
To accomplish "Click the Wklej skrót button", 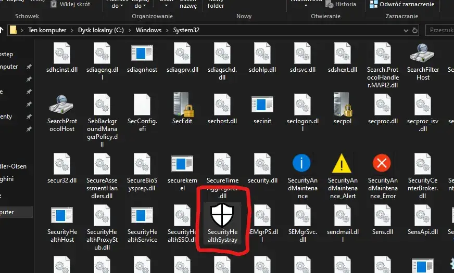I will (70, 4).
